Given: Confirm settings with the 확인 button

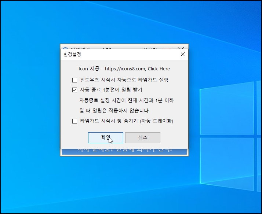Looking at the screenshot, I should 106,138.
